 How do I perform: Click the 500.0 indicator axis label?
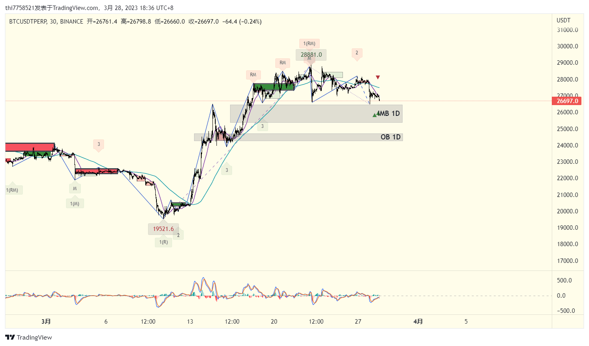tap(564, 280)
